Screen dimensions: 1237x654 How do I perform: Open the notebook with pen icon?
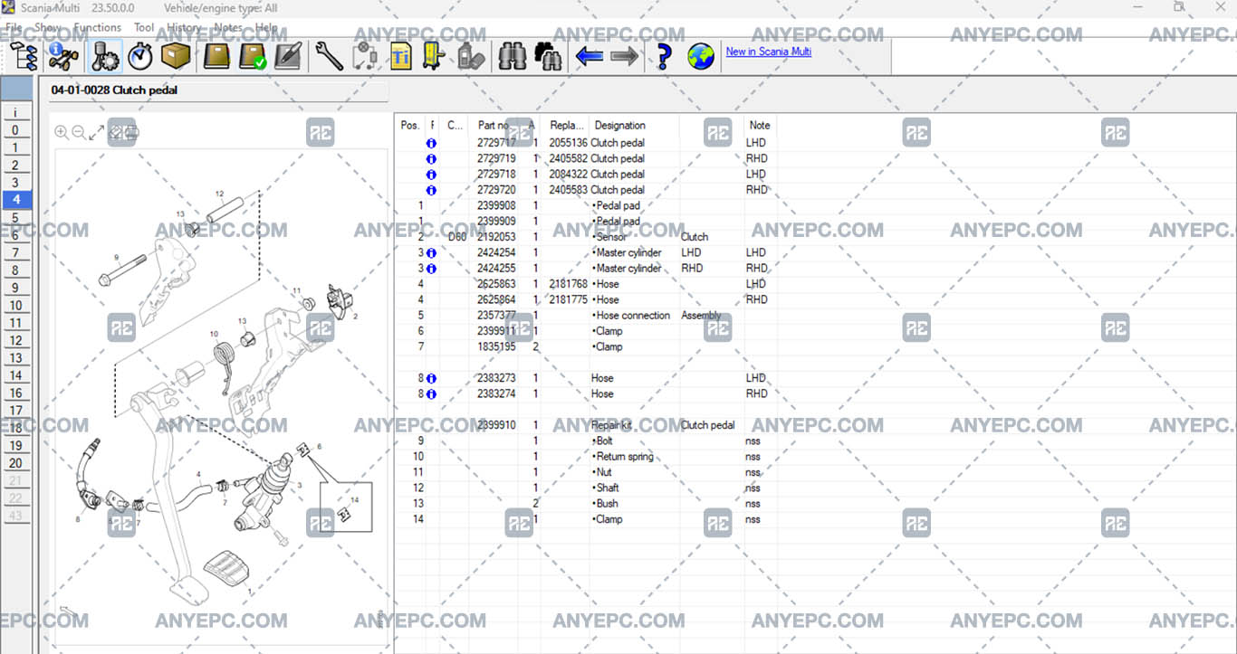coord(288,56)
